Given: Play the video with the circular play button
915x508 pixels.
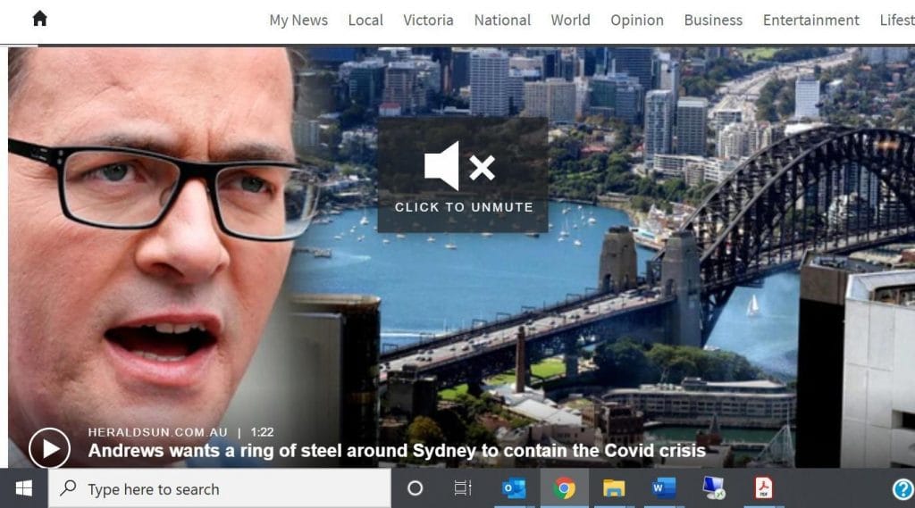Looking at the screenshot, I should coord(50,448).
